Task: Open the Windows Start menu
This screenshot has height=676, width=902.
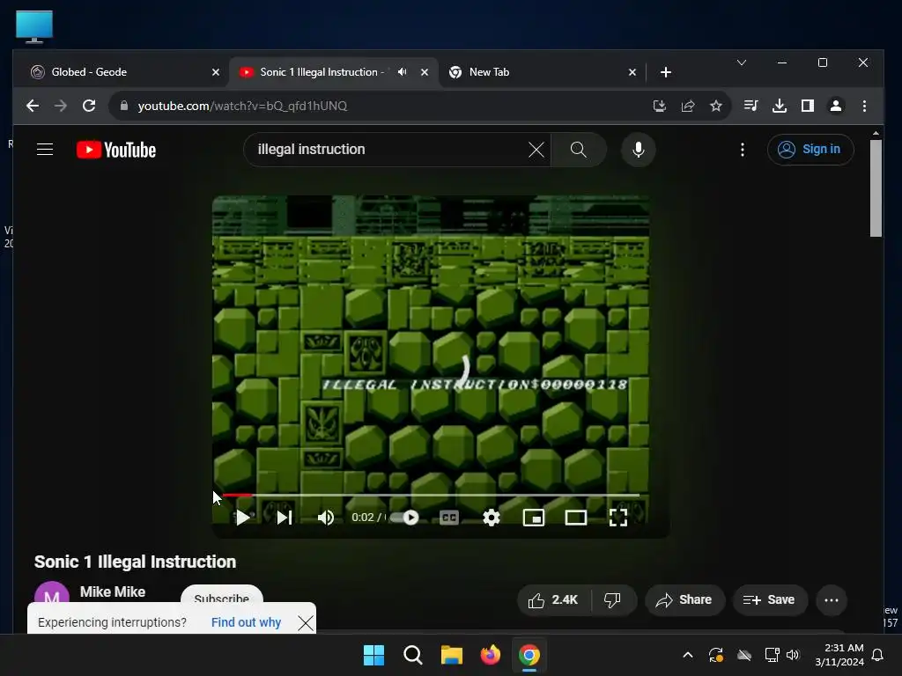Action: coord(373,655)
